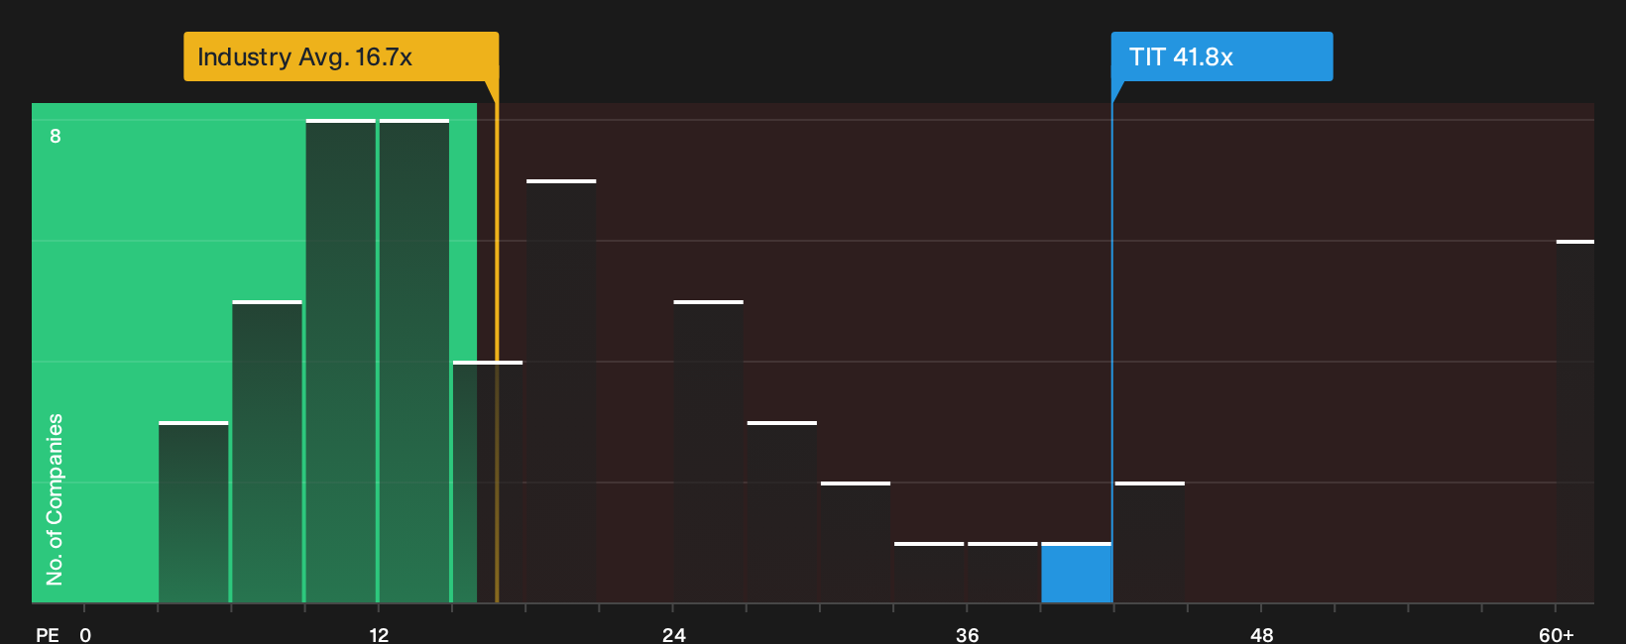
Task: Click the 60+ PE histogram bar
Action: click(1575, 421)
